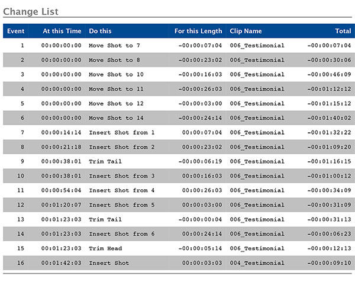Select 'Insert Shot from 6' cell

coord(122,234)
